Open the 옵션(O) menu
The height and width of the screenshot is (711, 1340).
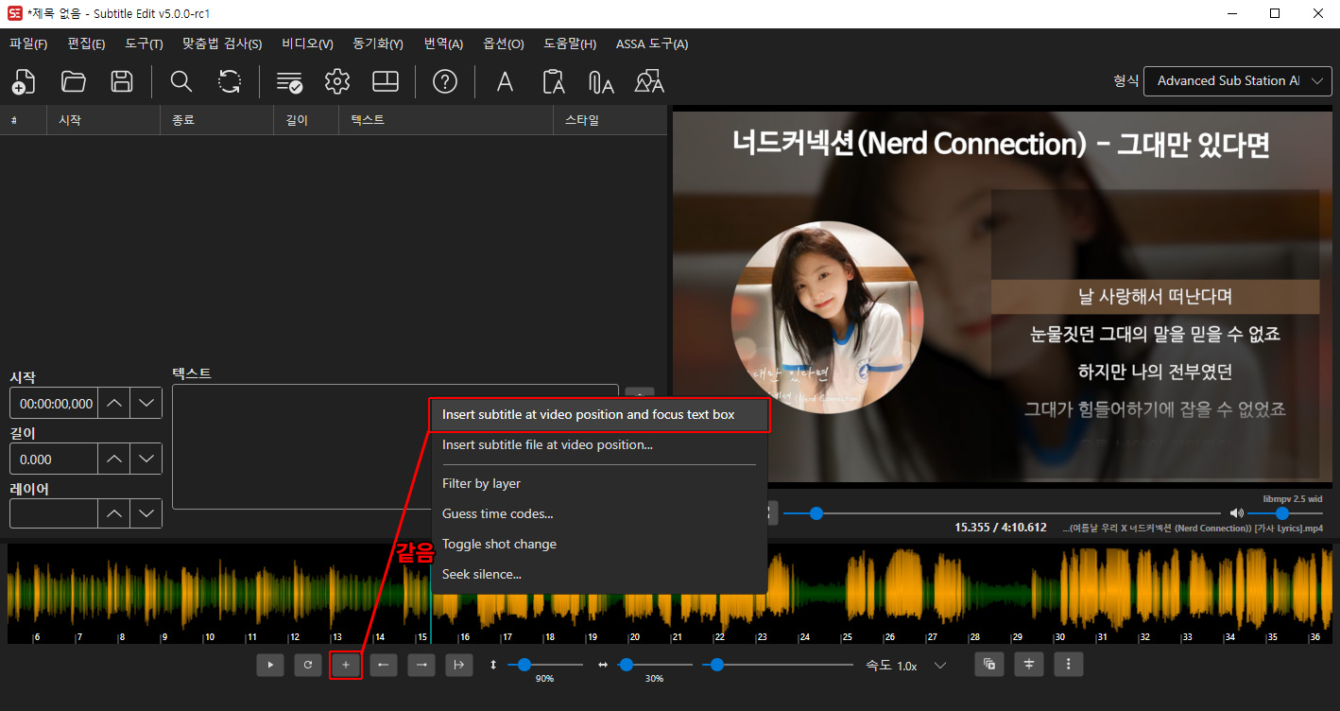[x=504, y=43]
